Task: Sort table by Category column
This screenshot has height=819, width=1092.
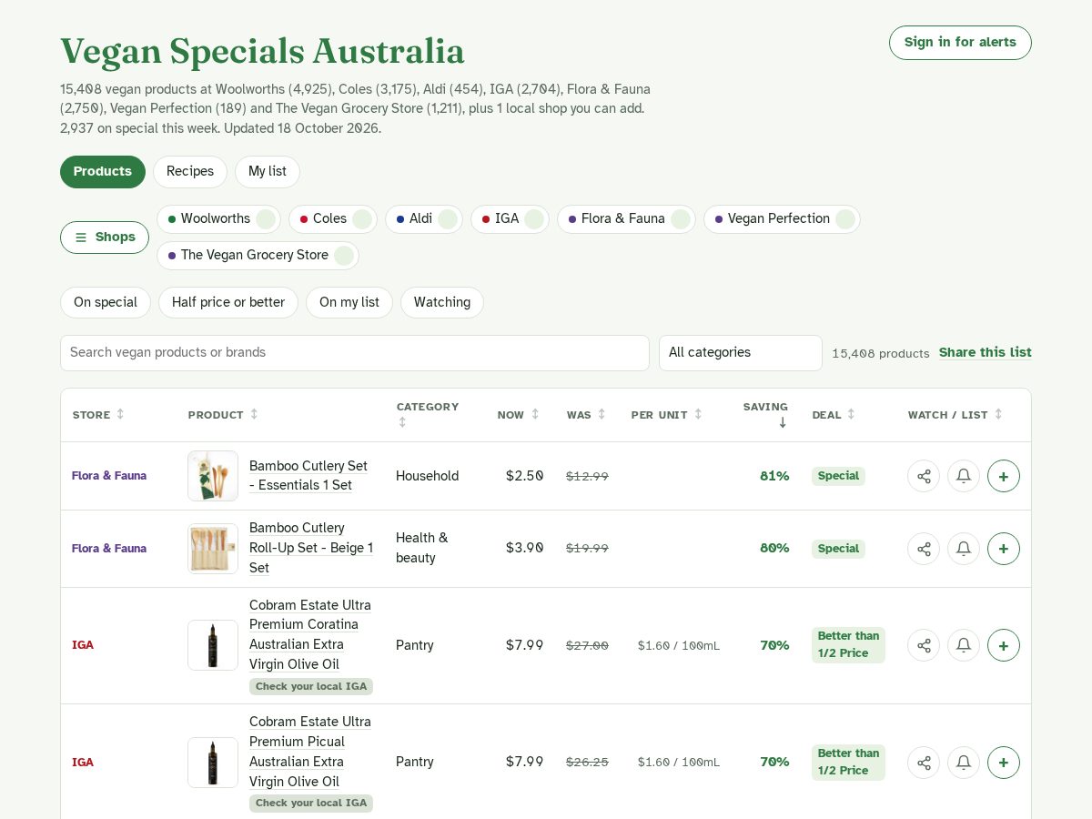Action: click(428, 414)
